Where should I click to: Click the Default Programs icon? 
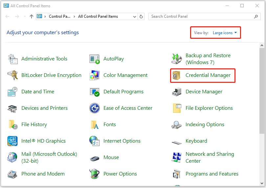95,92
